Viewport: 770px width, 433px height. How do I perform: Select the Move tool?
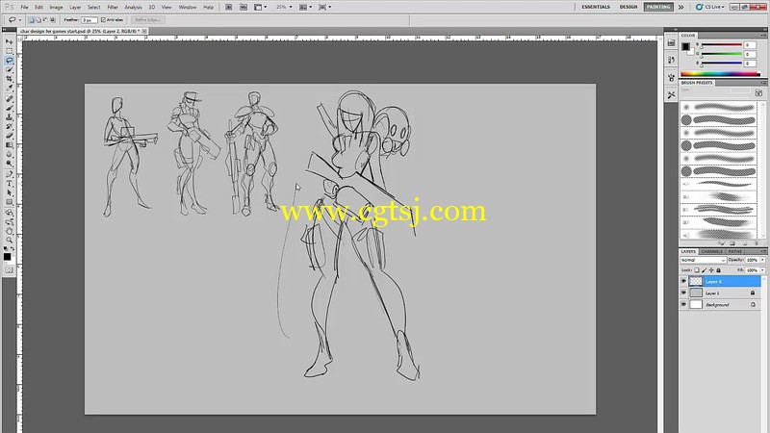pos(10,42)
